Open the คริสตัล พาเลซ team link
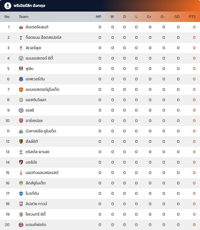Viewport: 200px width, 230px height. coord(37,152)
